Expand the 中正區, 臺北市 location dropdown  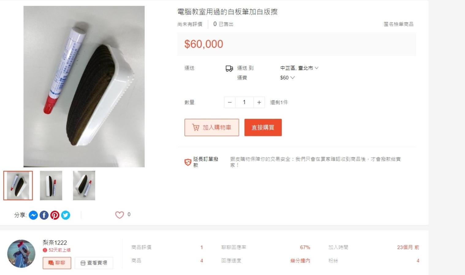point(299,68)
